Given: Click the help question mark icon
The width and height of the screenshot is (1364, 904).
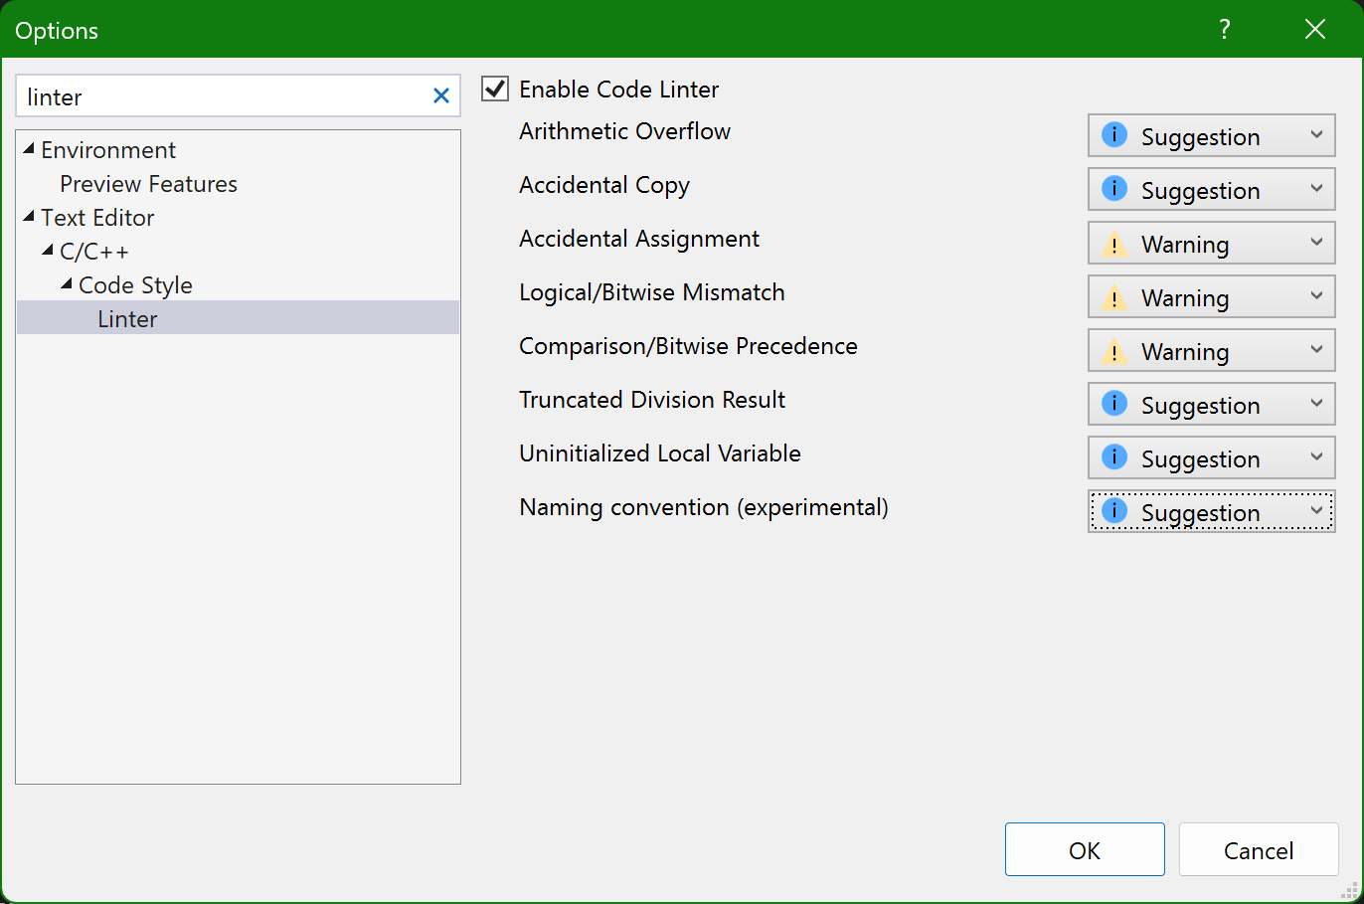Looking at the screenshot, I should click(x=1225, y=30).
